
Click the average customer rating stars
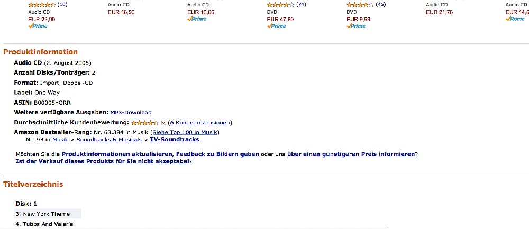[145, 122]
